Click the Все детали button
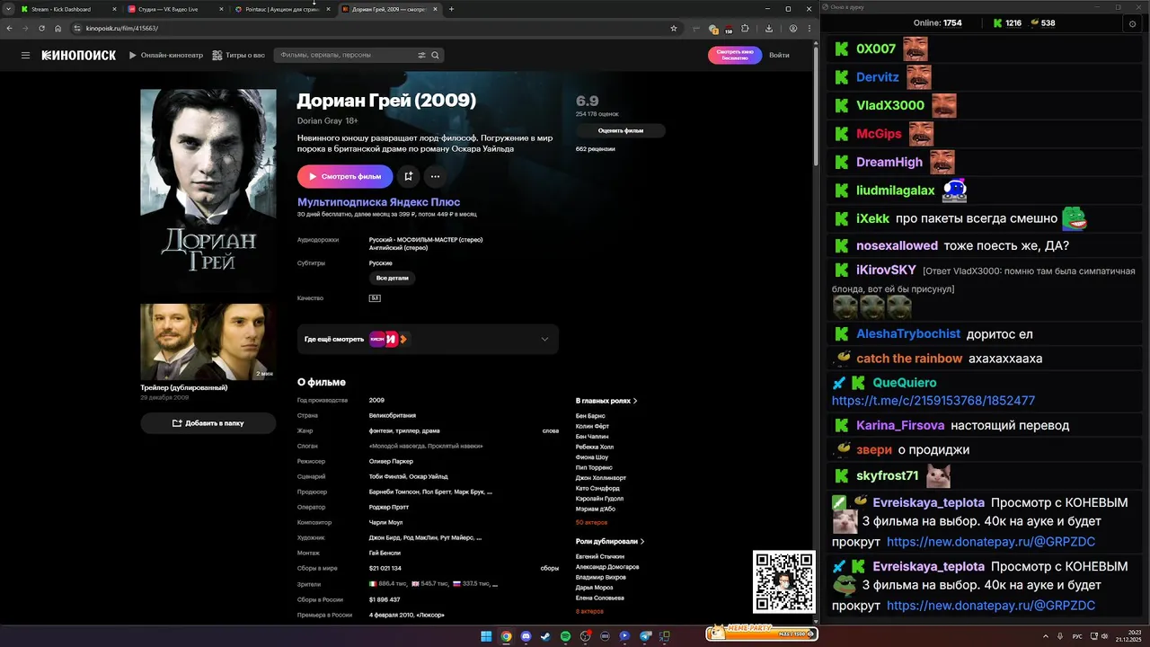 [393, 278]
